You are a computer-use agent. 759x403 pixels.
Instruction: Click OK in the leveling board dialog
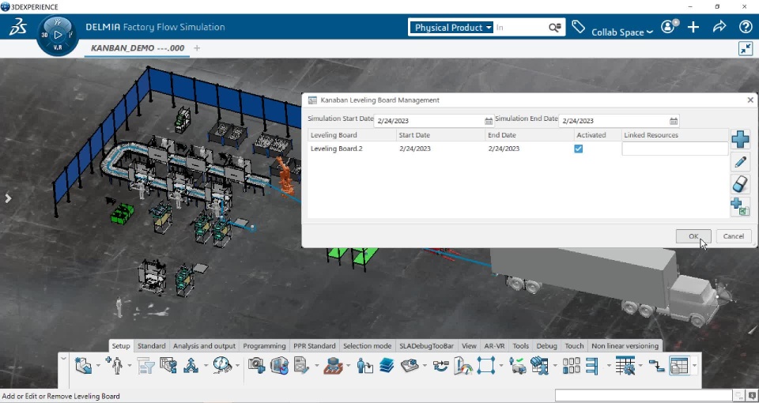(693, 236)
